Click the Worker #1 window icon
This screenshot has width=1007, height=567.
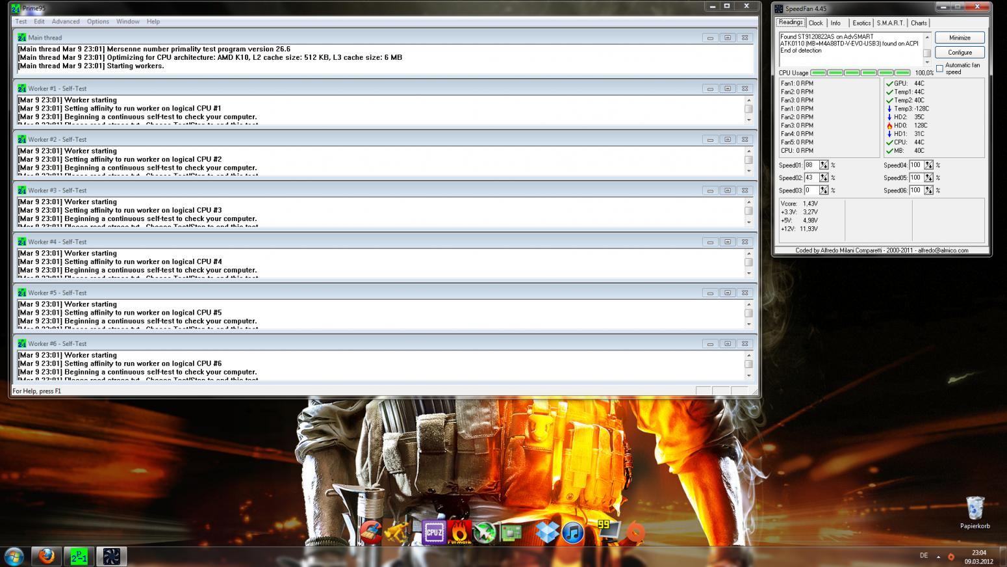click(22, 88)
